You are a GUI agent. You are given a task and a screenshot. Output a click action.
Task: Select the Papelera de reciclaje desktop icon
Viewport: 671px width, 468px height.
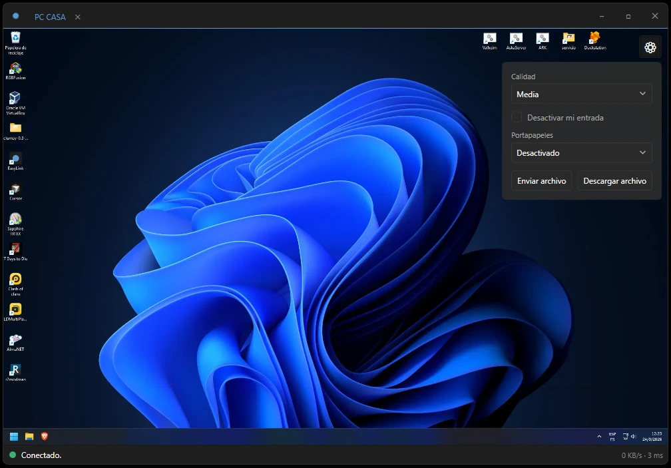[x=15, y=43]
